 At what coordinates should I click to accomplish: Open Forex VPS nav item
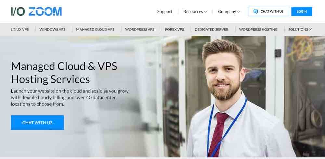tap(174, 29)
